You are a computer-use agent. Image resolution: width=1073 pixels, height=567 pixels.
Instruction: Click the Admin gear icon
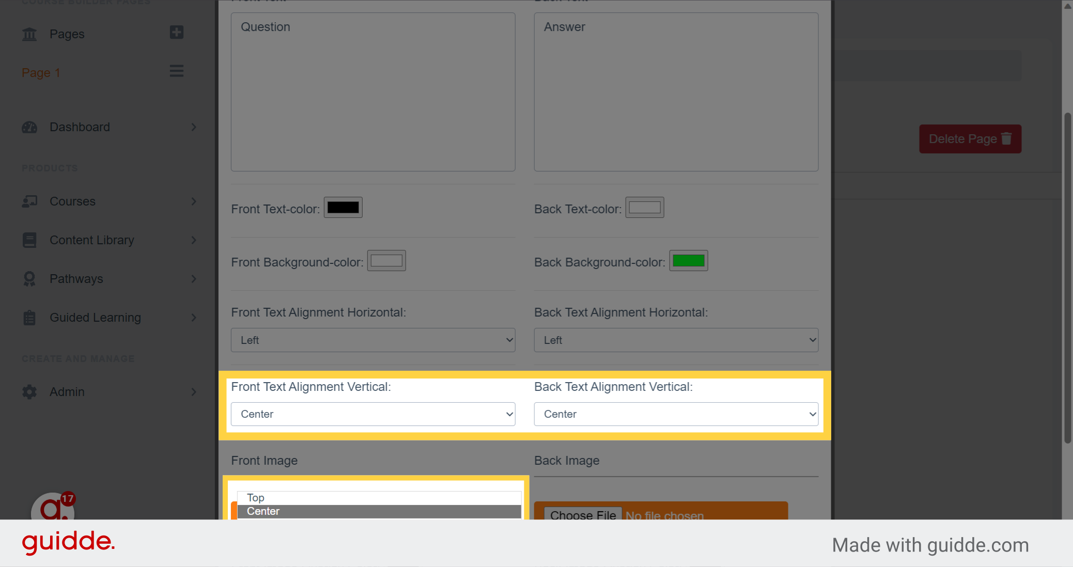pos(29,392)
